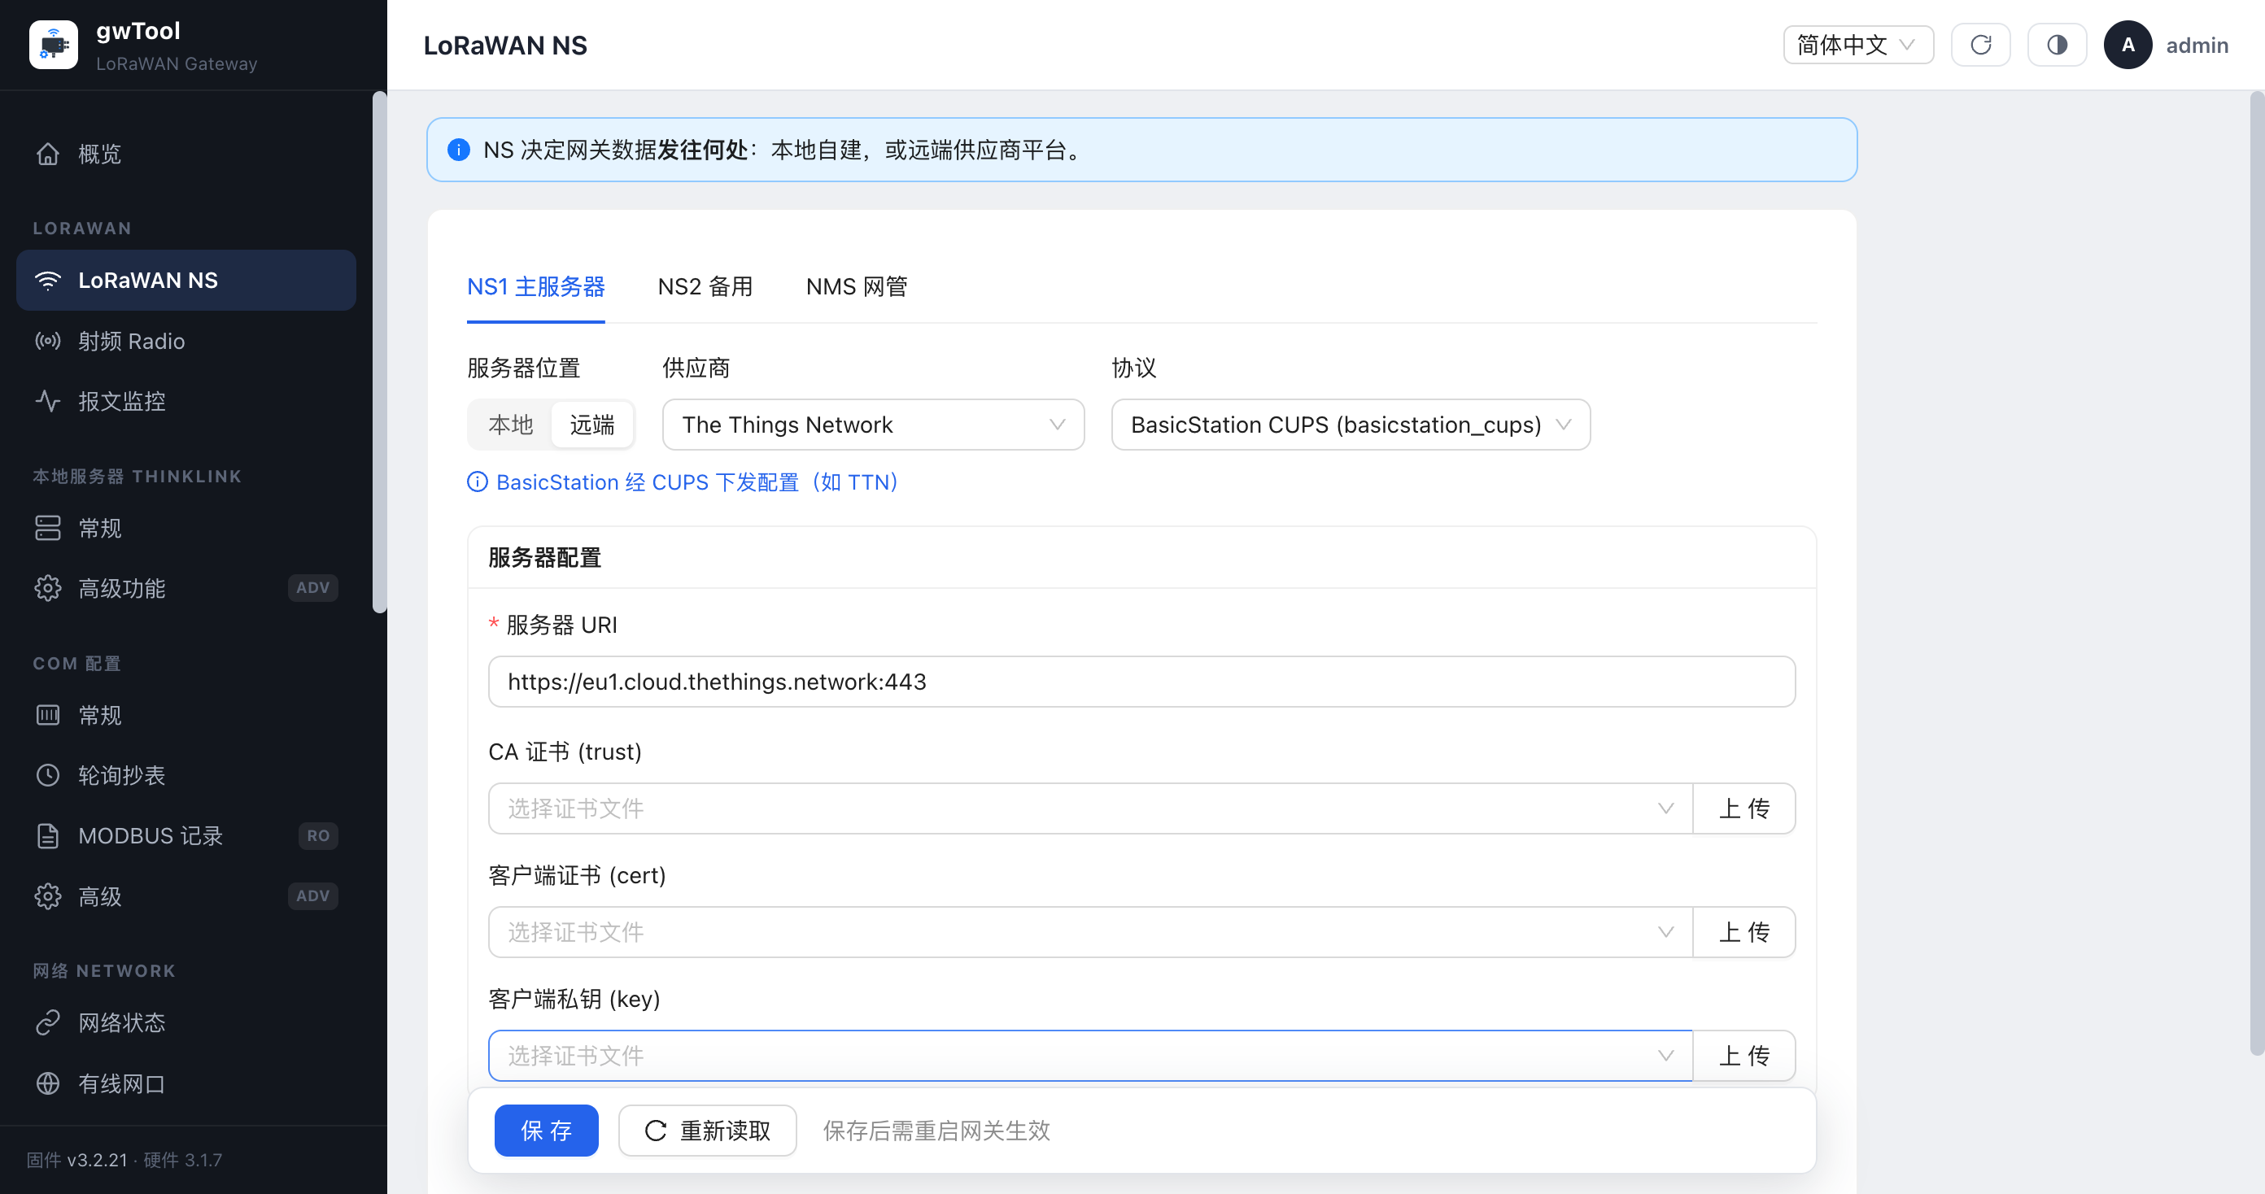Open 有线网口 menu item
Viewport: 2265px width, 1194px height.
(186, 1083)
